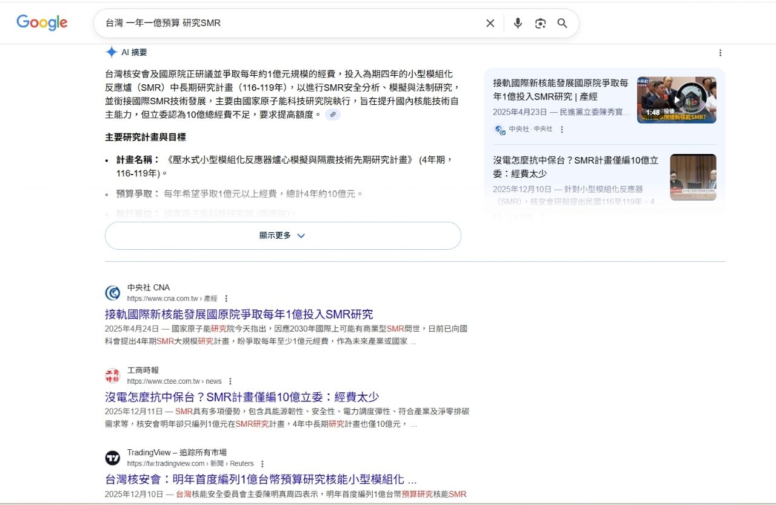
Task: Open AI overview three-dot options menu
Action: (720, 53)
